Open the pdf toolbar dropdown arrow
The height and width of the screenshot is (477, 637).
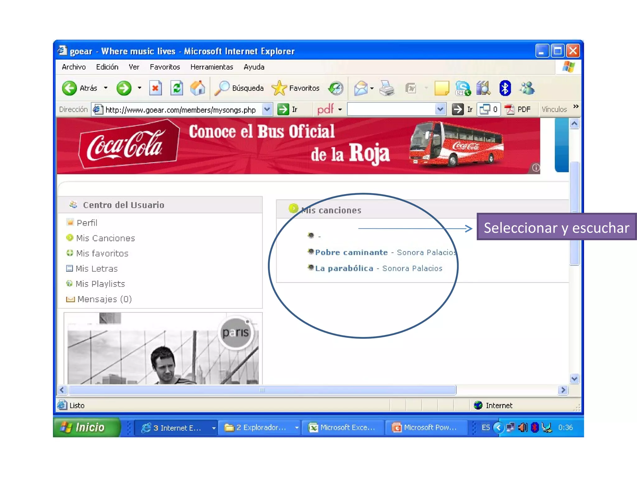(340, 109)
